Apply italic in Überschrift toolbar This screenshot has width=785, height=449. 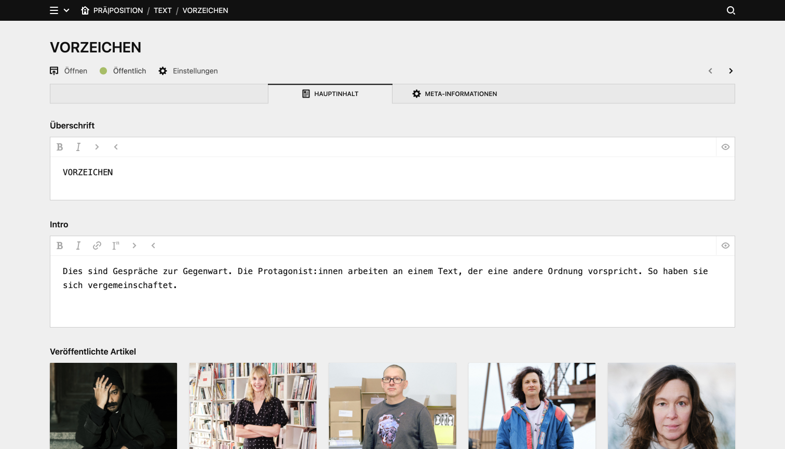click(x=78, y=147)
